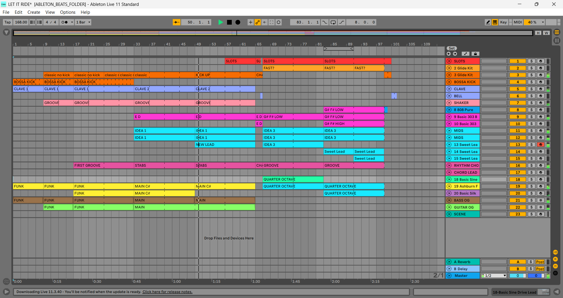Toggle Post button on A Reverb return
This screenshot has height=298, width=563.
tap(540, 262)
